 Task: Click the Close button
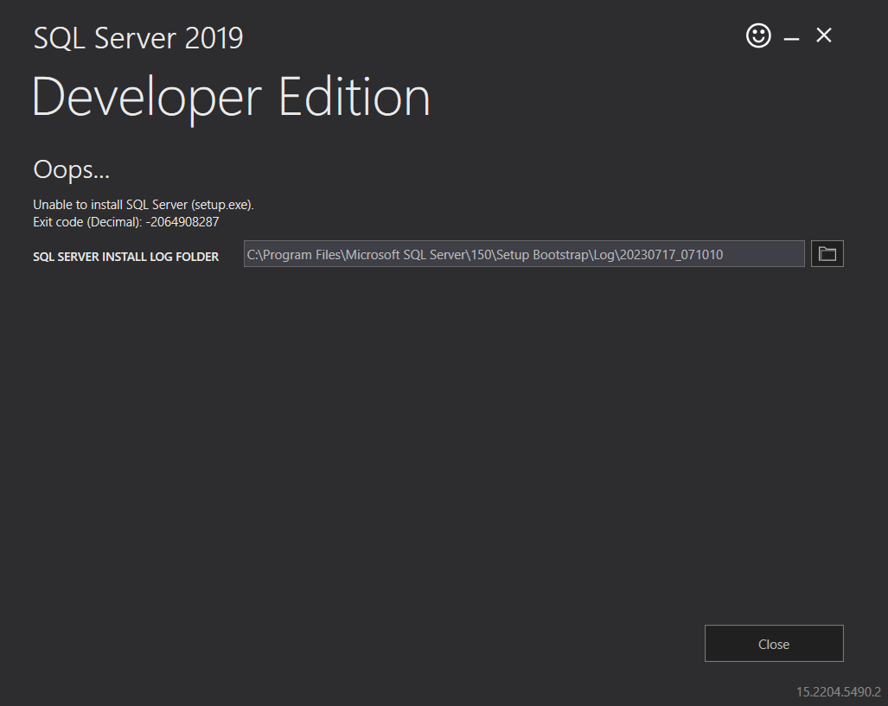click(774, 644)
